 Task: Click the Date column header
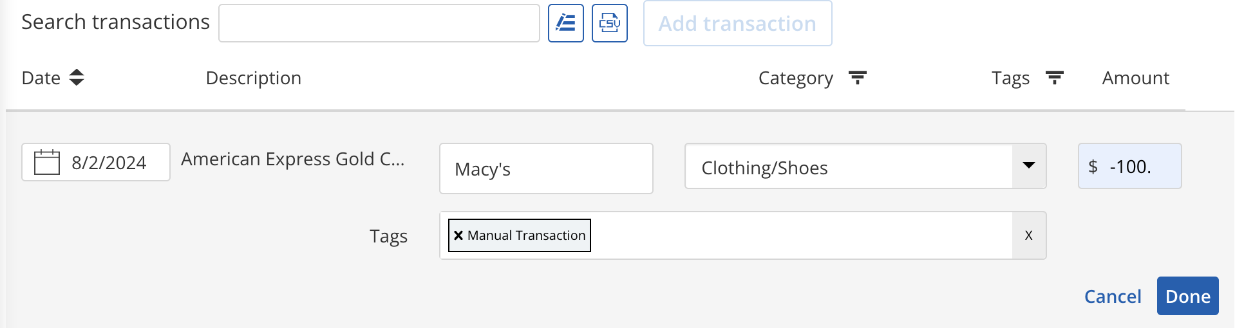41,78
